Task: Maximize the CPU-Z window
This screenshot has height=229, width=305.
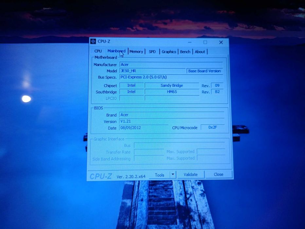Action: coord(205,42)
